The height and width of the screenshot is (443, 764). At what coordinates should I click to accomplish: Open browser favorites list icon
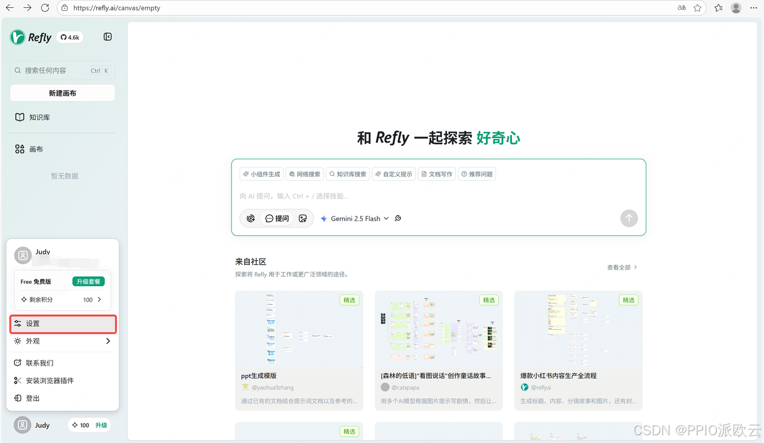719,8
